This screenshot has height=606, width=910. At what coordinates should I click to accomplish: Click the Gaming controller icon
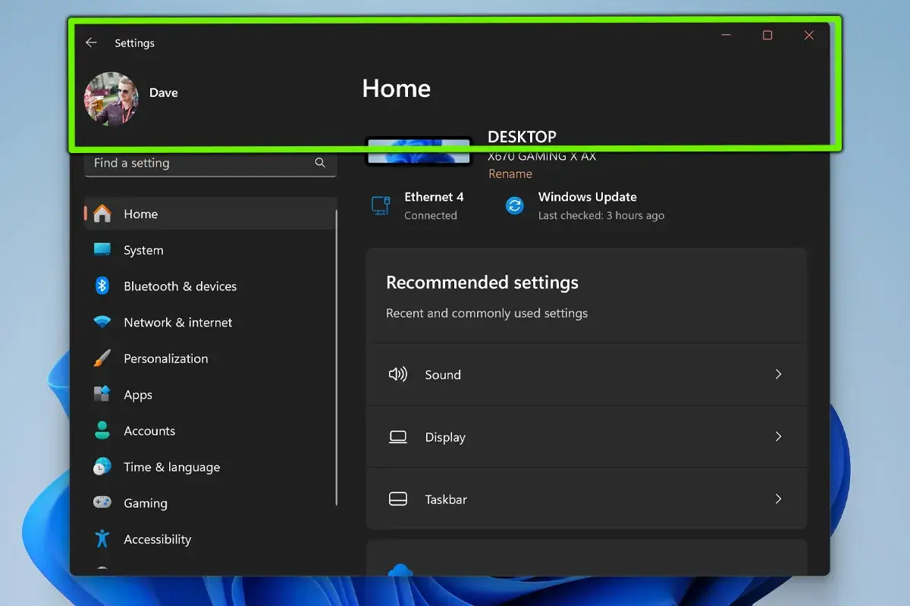pos(102,502)
